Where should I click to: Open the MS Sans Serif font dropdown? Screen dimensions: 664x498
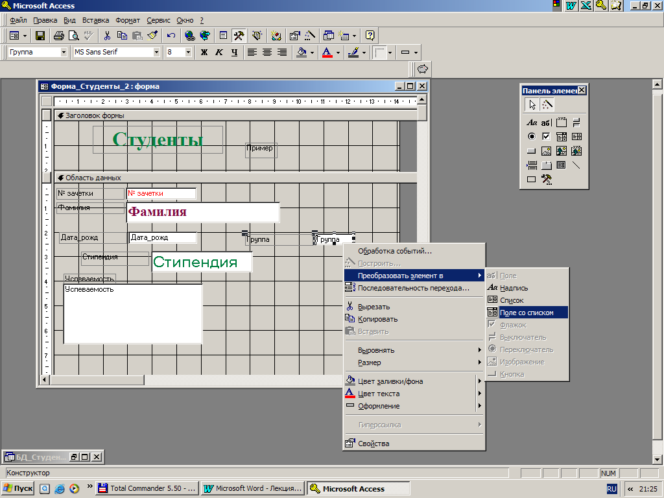pos(156,52)
